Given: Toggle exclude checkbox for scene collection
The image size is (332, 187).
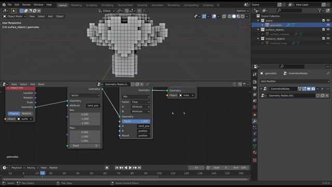Looking at the screenshot, I should click(x=324, y=20).
